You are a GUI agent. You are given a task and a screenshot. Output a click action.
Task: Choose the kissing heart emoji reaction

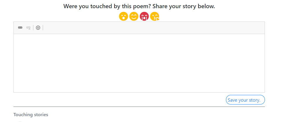click(155, 17)
